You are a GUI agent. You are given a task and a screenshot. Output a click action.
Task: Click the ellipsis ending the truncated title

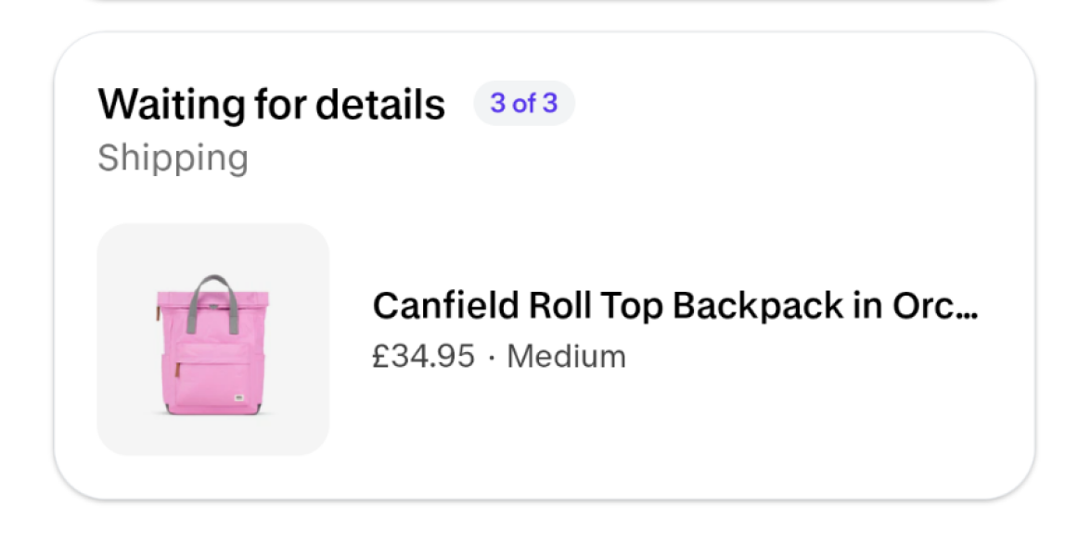pyautogui.click(x=967, y=308)
